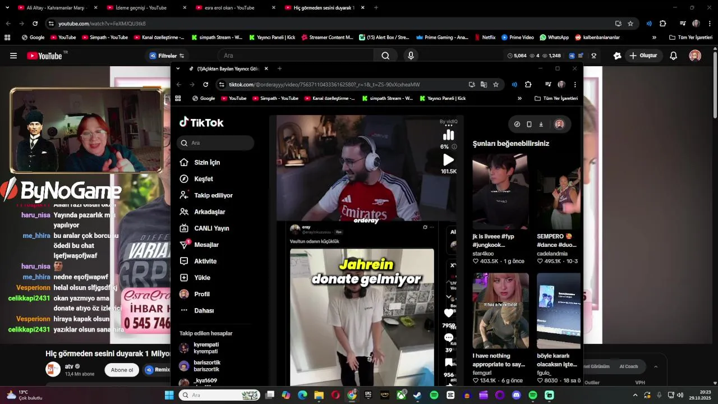Open Netflix bookmark in background Chrome
The width and height of the screenshot is (718, 404).
point(485,38)
